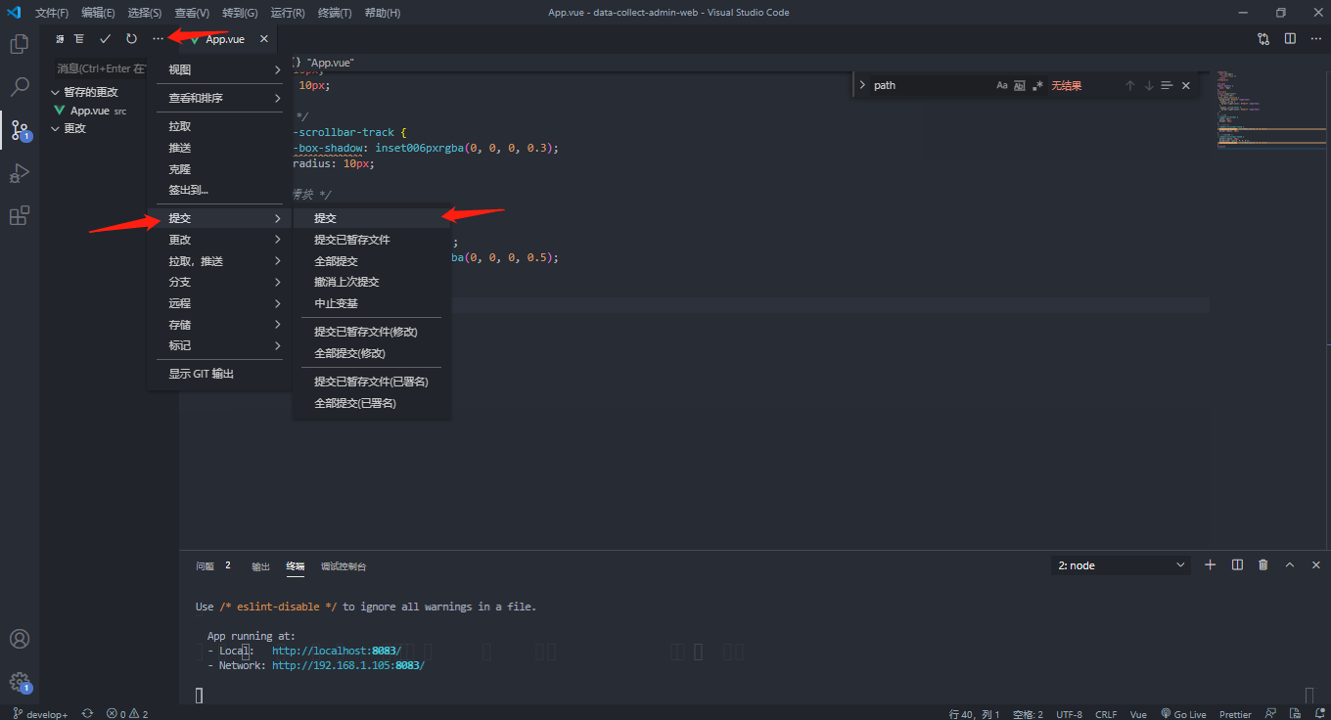This screenshot has height=720, width=1331.
Task: Select 推送 in the Git menu
Action: coord(219,148)
